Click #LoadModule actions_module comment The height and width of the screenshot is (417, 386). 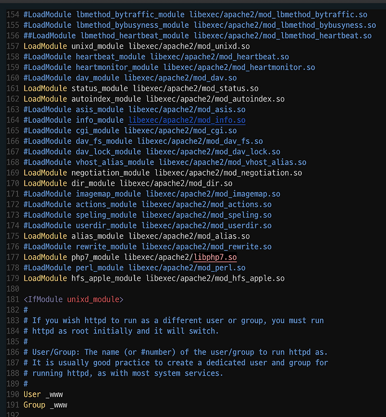pyautogui.click(x=147, y=205)
